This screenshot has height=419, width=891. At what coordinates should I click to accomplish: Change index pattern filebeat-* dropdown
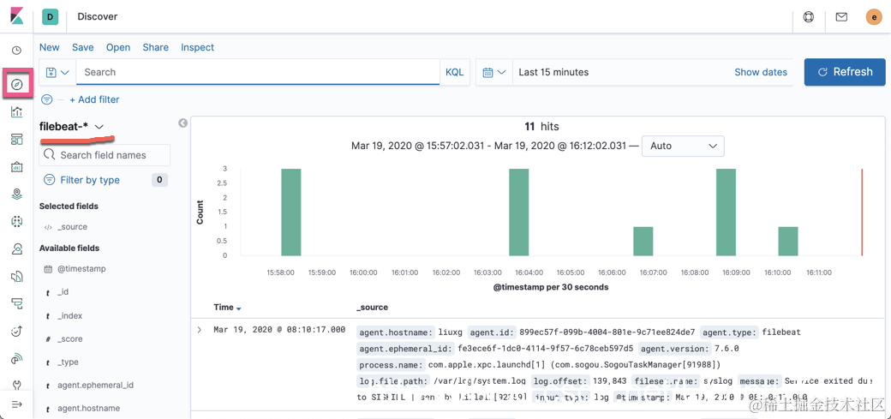click(x=72, y=126)
